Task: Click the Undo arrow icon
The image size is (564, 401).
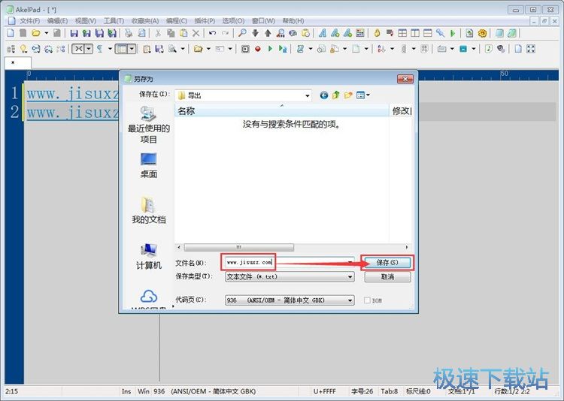Action: point(212,33)
